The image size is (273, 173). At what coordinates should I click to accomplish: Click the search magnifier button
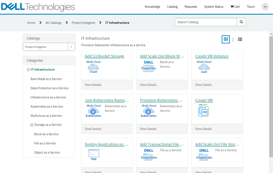[x=241, y=22]
